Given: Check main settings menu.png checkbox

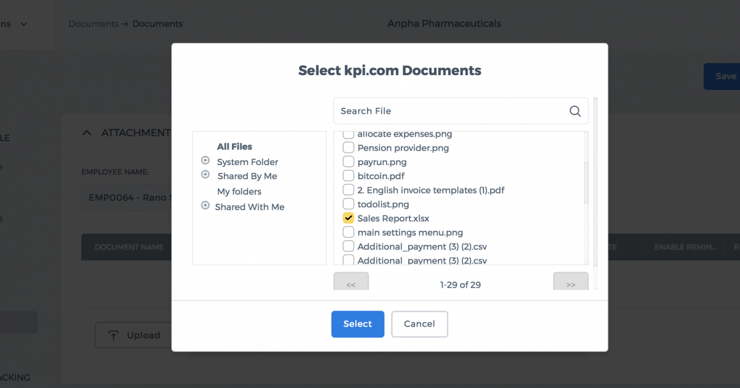Looking at the screenshot, I should coord(348,233).
